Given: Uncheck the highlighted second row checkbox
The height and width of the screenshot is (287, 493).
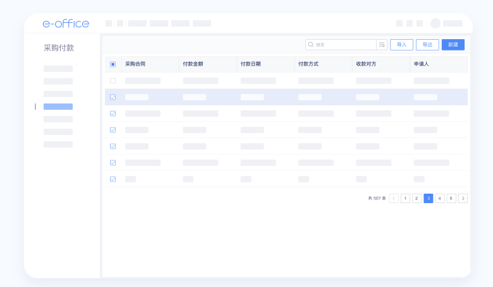Looking at the screenshot, I should tap(113, 97).
